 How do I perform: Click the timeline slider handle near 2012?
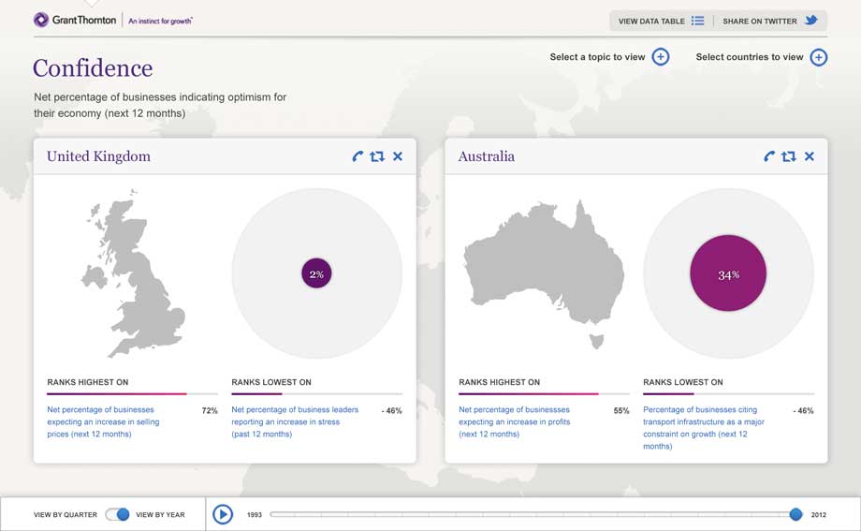pyautogui.click(x=795, y=514)
